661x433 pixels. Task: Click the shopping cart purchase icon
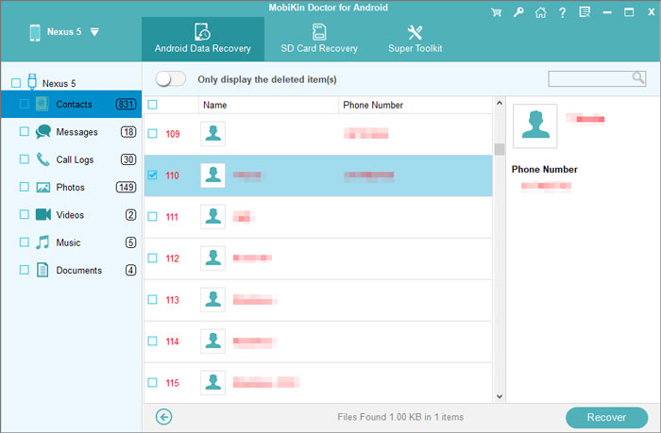point(496,13)
